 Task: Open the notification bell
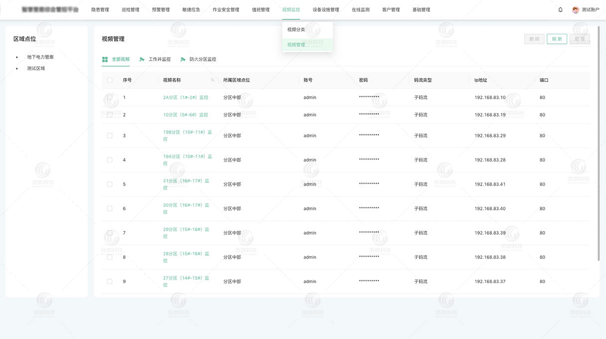point(560,9)
